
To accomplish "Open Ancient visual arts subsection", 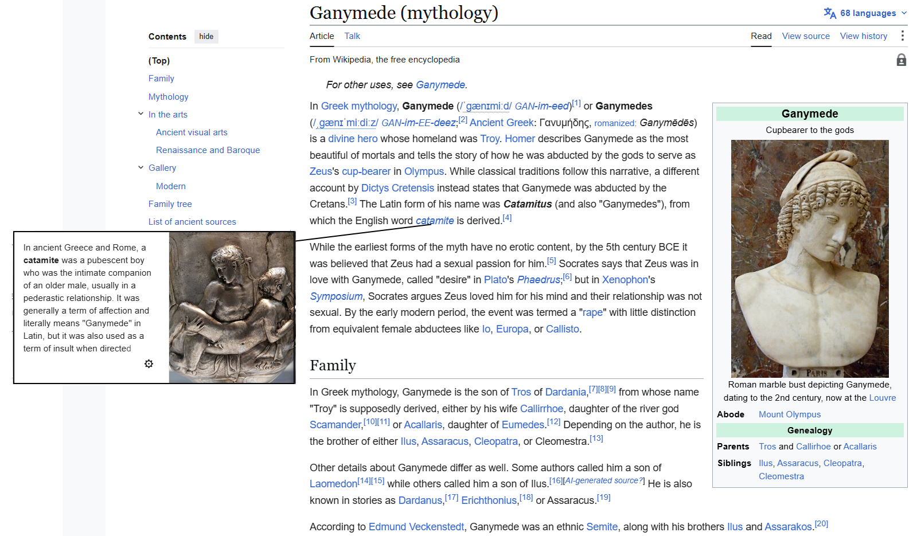I will pos(192,132).
